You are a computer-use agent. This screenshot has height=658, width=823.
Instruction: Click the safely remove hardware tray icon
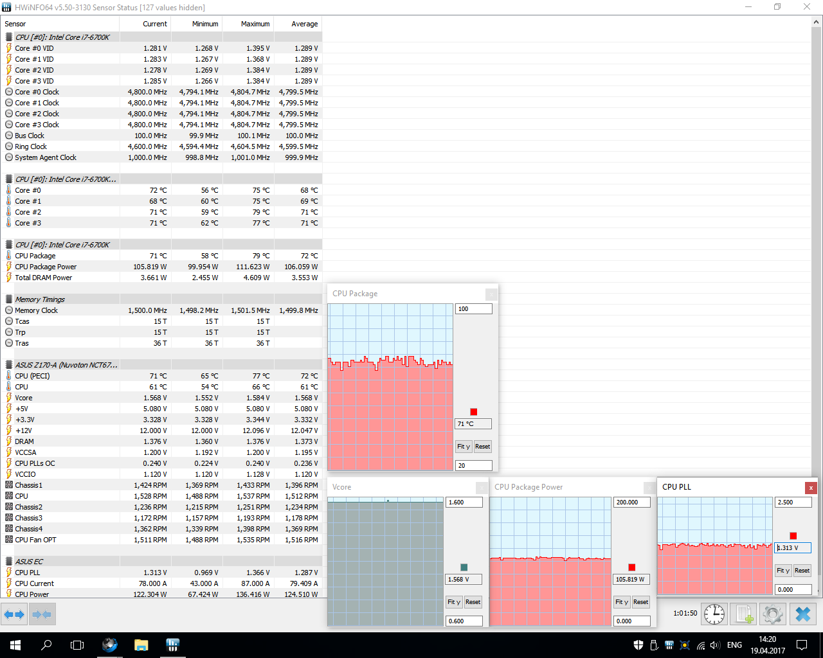pos(654,645)
